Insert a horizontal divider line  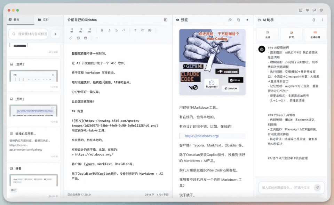[x=97, y=38]
